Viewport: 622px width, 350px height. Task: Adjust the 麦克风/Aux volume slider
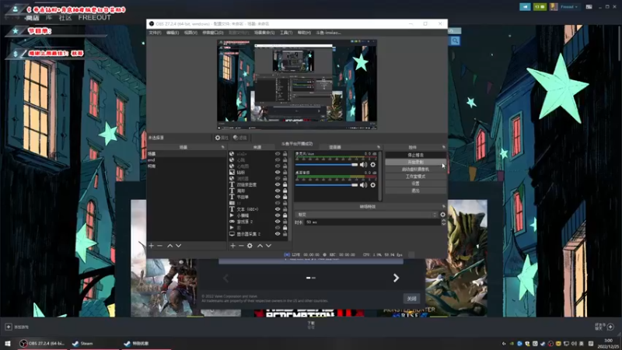coord(327,164)
